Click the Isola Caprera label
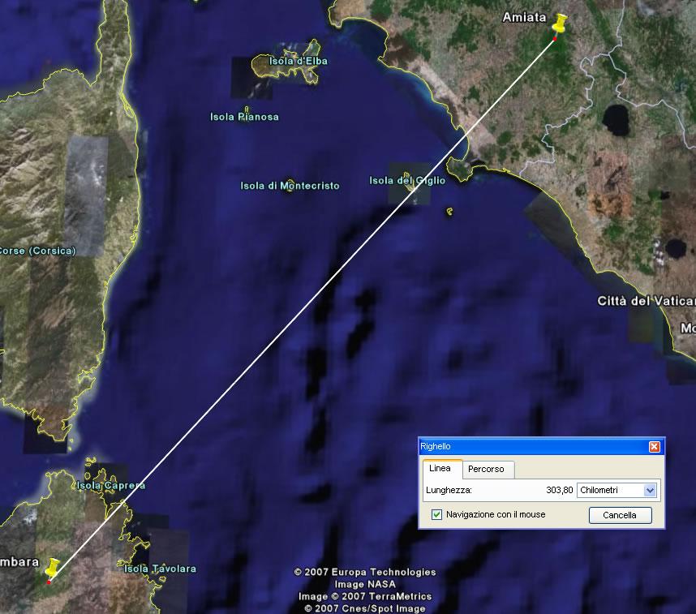 [111, 485]
